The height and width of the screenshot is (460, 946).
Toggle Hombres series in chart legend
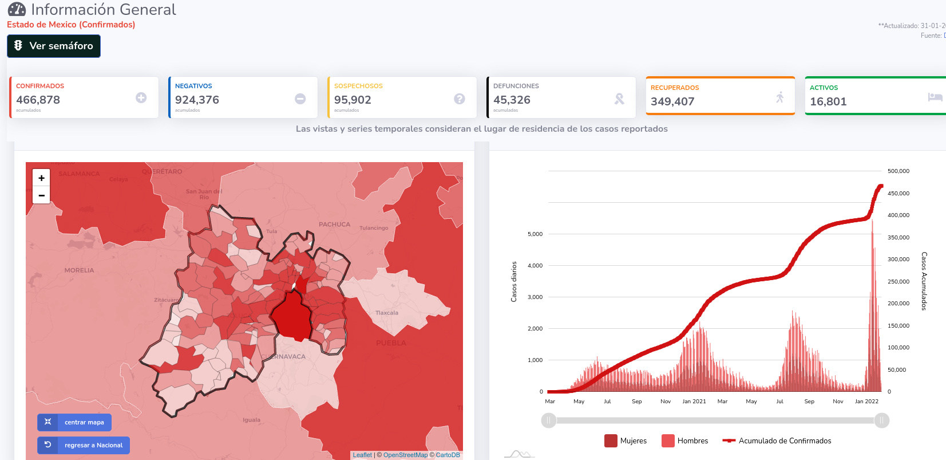685,441
